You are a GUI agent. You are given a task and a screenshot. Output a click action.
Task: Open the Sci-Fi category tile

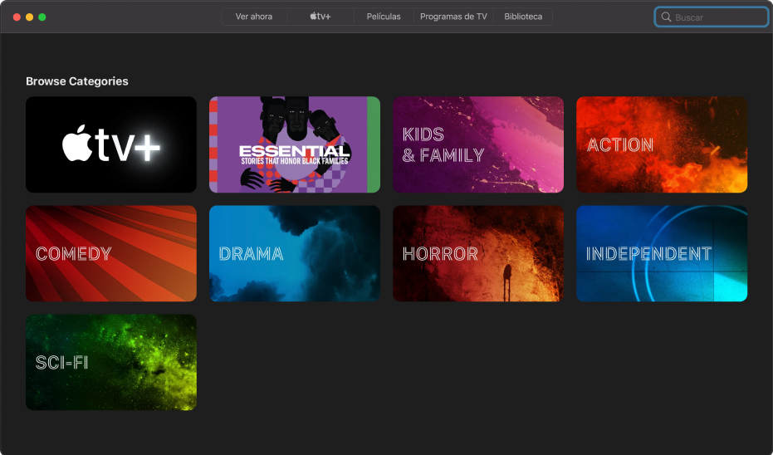(x=111, y=362)
